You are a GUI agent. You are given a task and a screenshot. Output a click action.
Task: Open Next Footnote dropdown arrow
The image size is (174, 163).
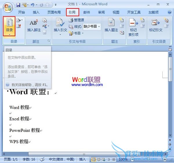(x=48, y=26)
